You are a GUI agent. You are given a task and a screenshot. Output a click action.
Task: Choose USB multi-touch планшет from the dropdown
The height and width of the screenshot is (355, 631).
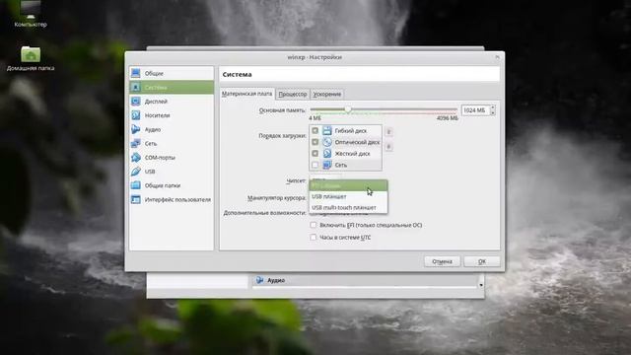click(348, 207)
